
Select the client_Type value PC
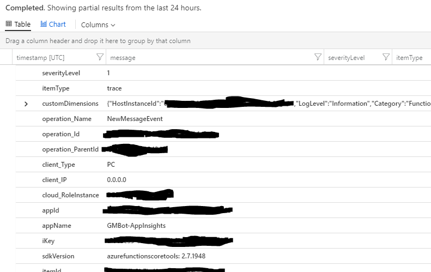(x=111, y=165)
